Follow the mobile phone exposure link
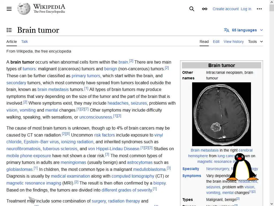Viewport: 274px width, 206px height. pos(29,156)
